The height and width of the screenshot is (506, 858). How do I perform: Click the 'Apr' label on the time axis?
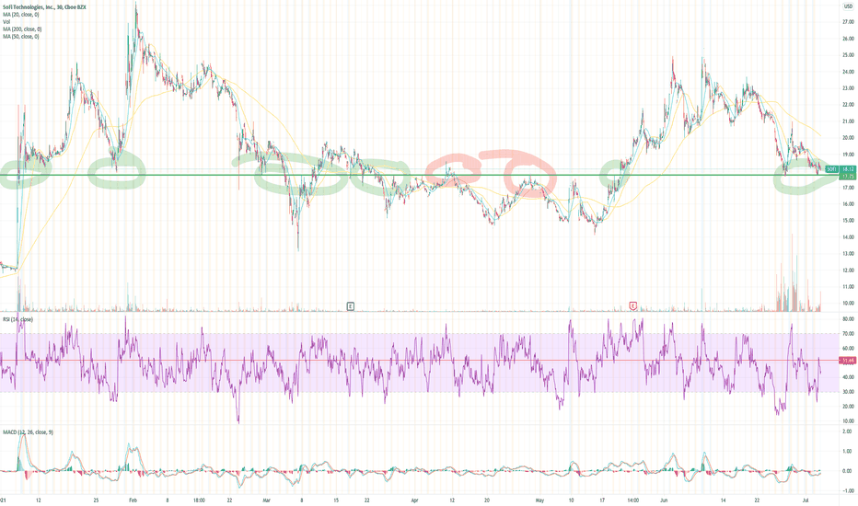point(415,500)
